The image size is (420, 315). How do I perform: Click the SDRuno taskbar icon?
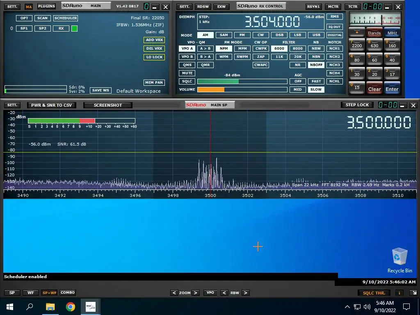pos(91,307)
